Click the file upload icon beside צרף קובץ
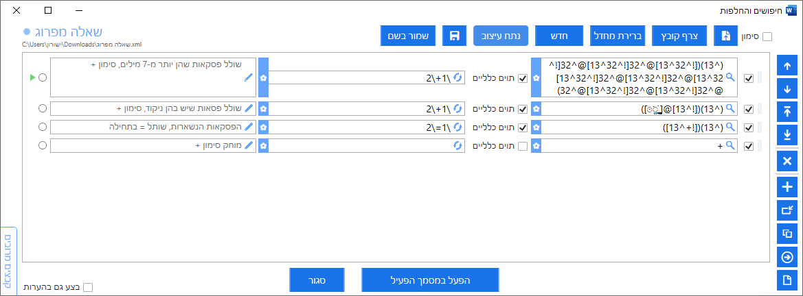This screenshot has height=296, width=803. (x=726, y=36)
